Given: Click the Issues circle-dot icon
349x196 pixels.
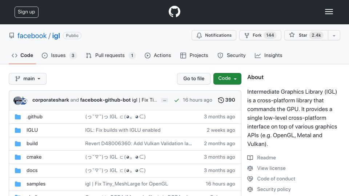Looking at the screenshot, I should tap(45, 56).
